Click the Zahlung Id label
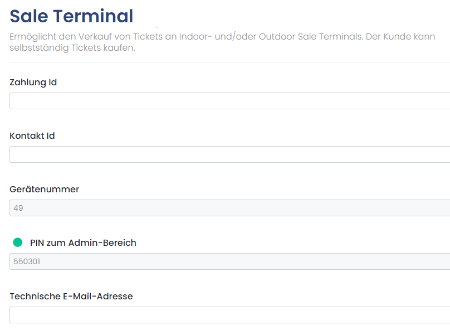Viewport: 450px width, 330px height. [x=33, y=82]
